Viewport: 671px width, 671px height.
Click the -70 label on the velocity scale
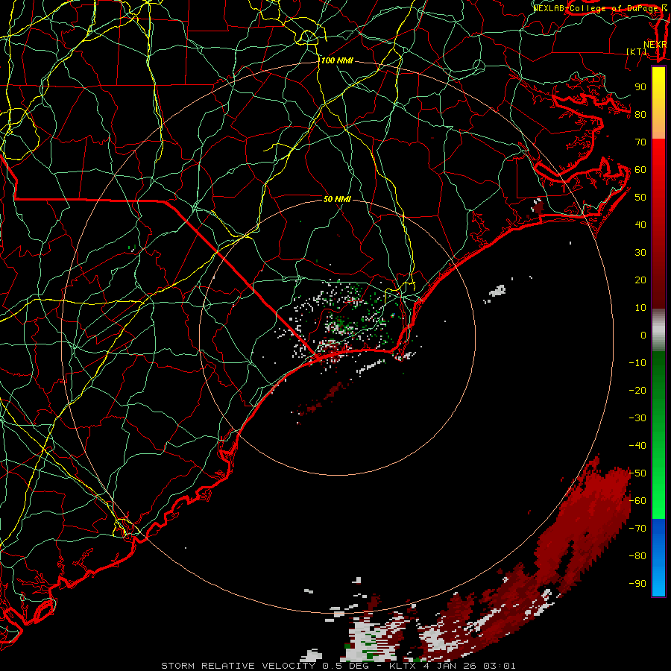tap(637, 529)
